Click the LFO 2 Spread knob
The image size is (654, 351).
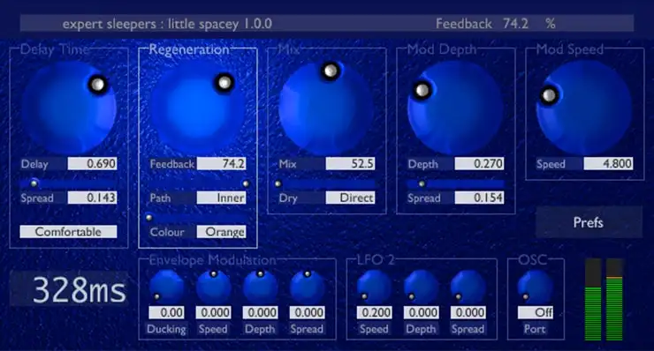[468, 287]
